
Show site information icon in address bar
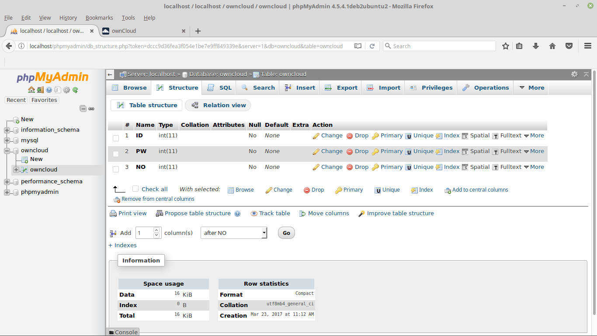point(21,46)
